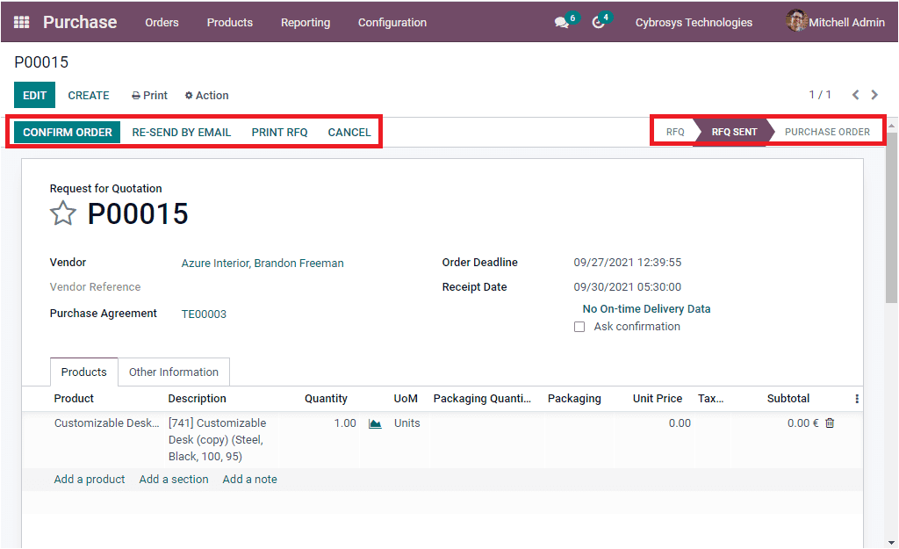Click RE-SEND BY EMAIL

(181, 132)
